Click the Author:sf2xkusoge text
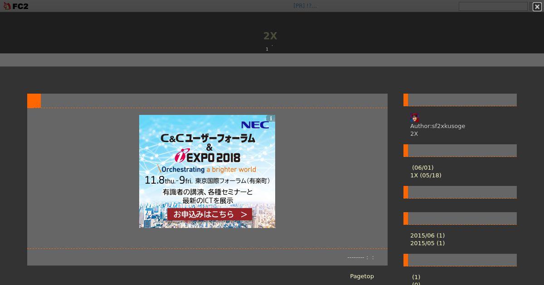Viewport: 544px width, 285px height. (437, 126)
